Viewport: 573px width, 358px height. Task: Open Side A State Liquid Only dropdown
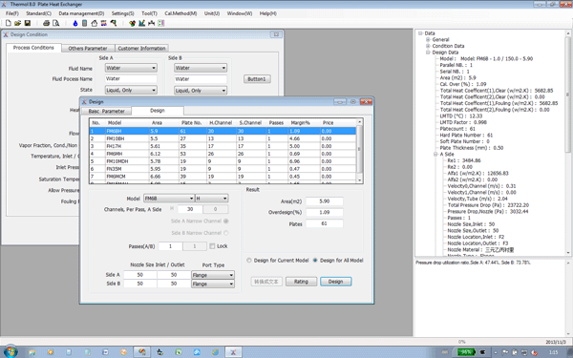pos(131,90)
